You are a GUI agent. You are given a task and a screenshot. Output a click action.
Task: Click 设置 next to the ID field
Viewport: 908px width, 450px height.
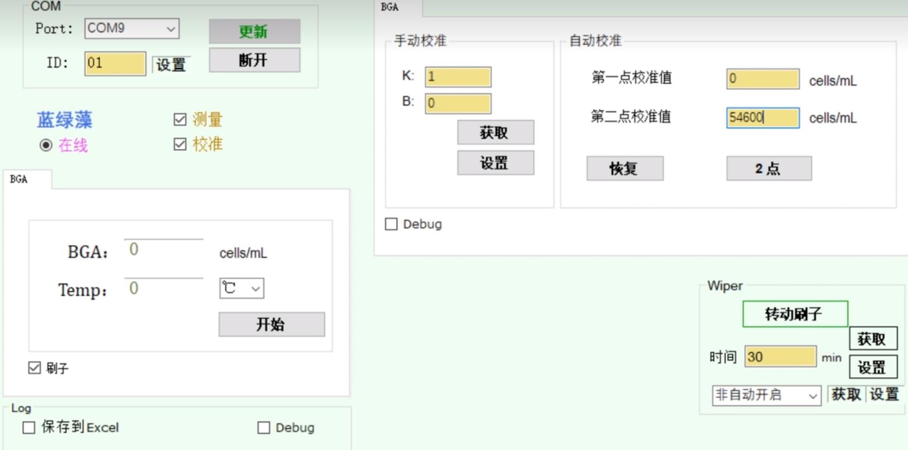171,65
